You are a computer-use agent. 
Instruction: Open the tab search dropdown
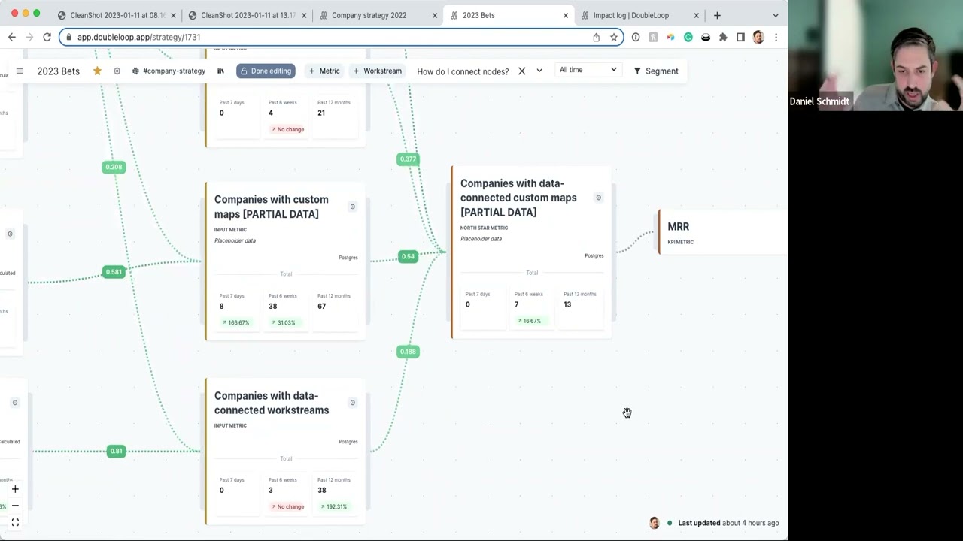tap(776, 15)
